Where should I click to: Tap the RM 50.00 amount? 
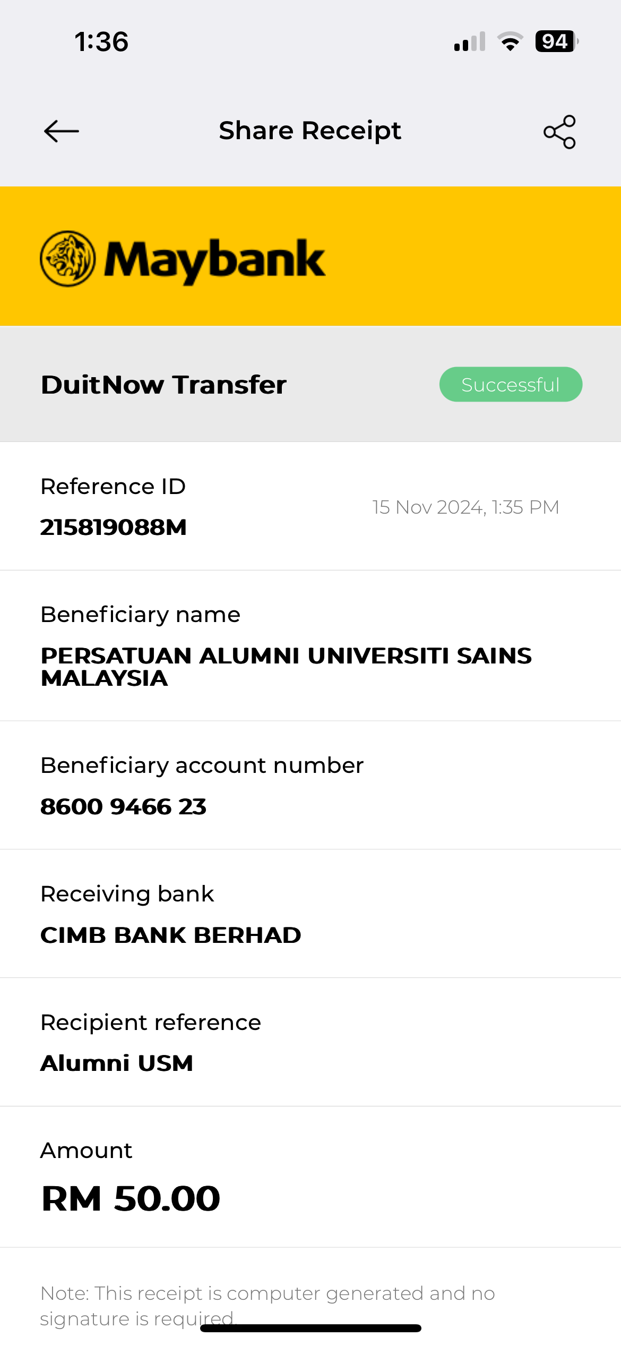tap(131, 1198)
